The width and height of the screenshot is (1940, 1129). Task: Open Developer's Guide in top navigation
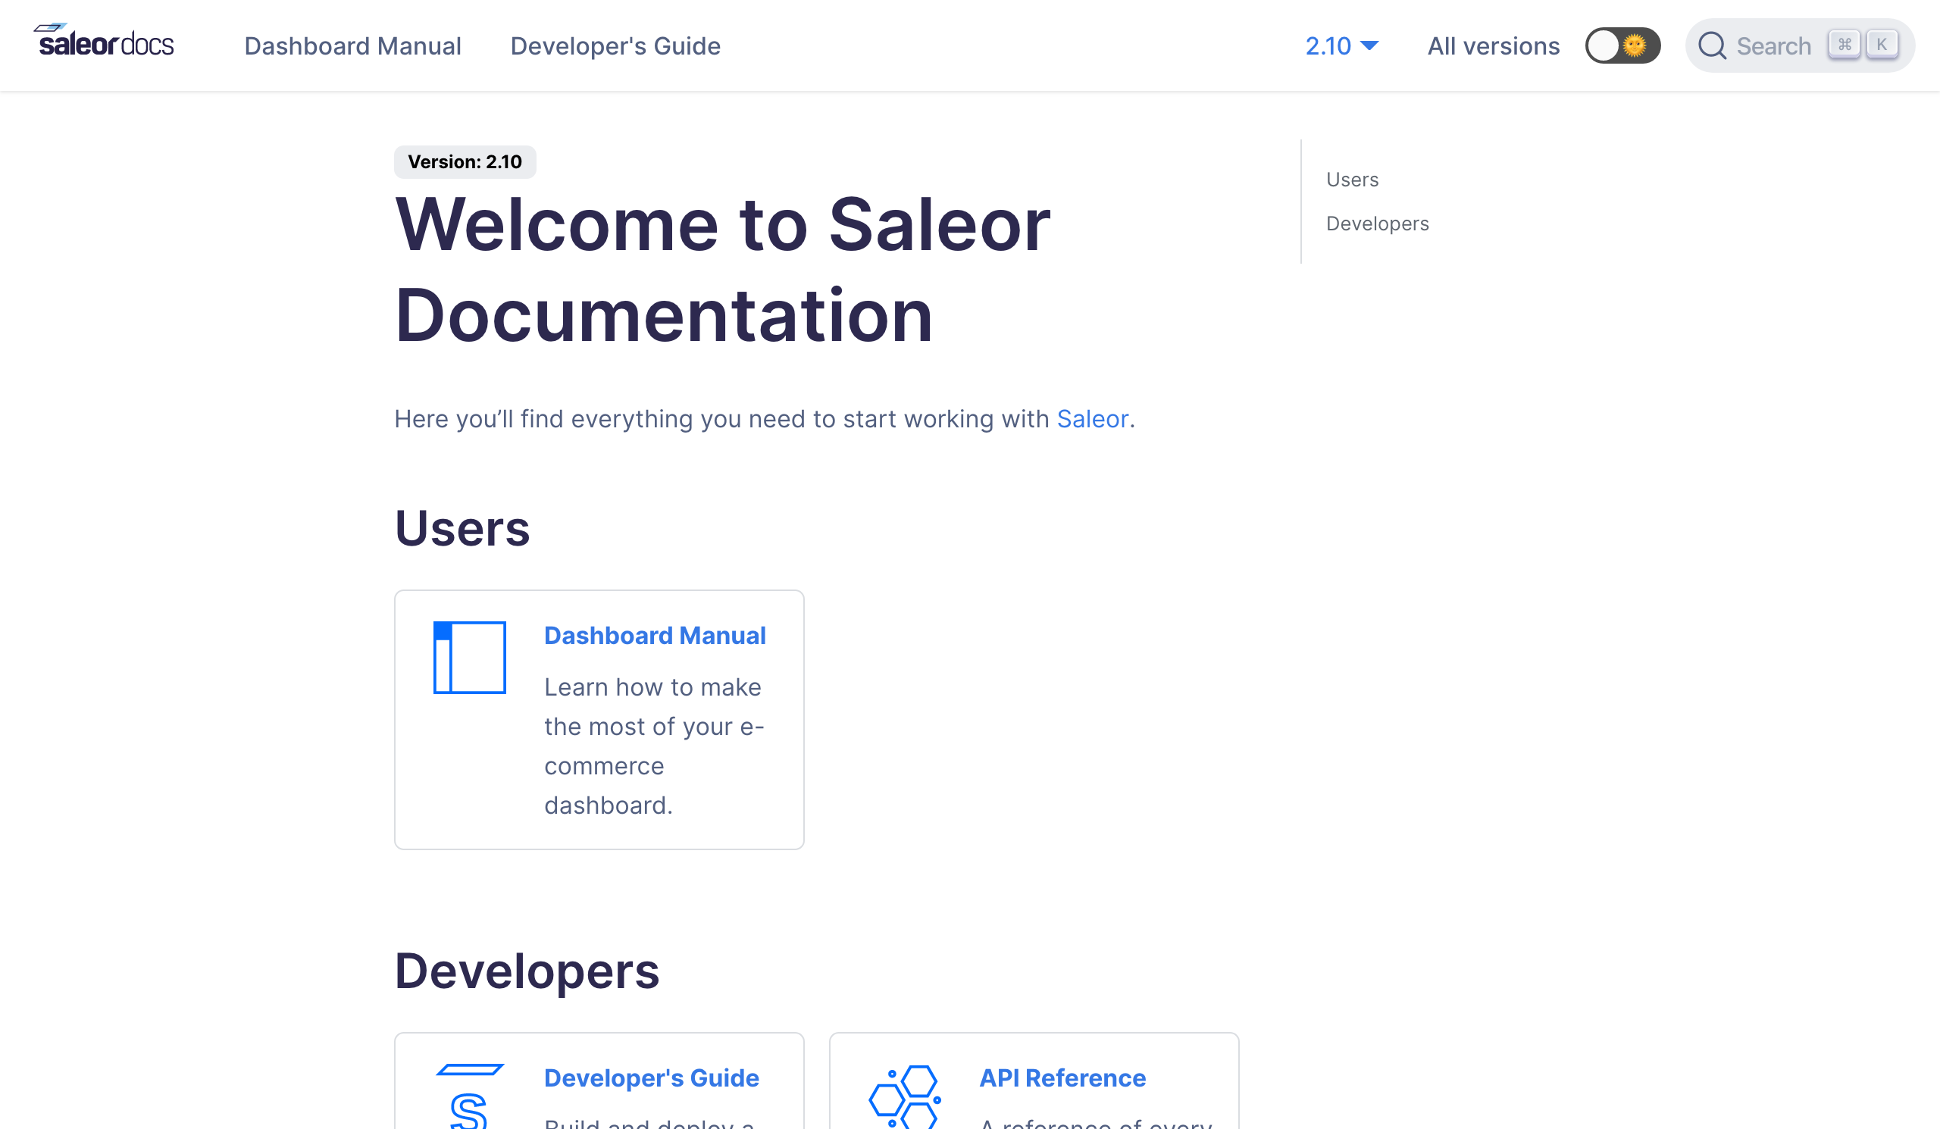click(615, 46)
